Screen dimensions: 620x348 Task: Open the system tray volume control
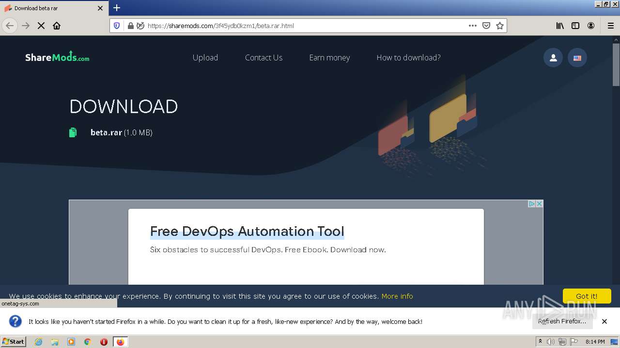(551, 342)
